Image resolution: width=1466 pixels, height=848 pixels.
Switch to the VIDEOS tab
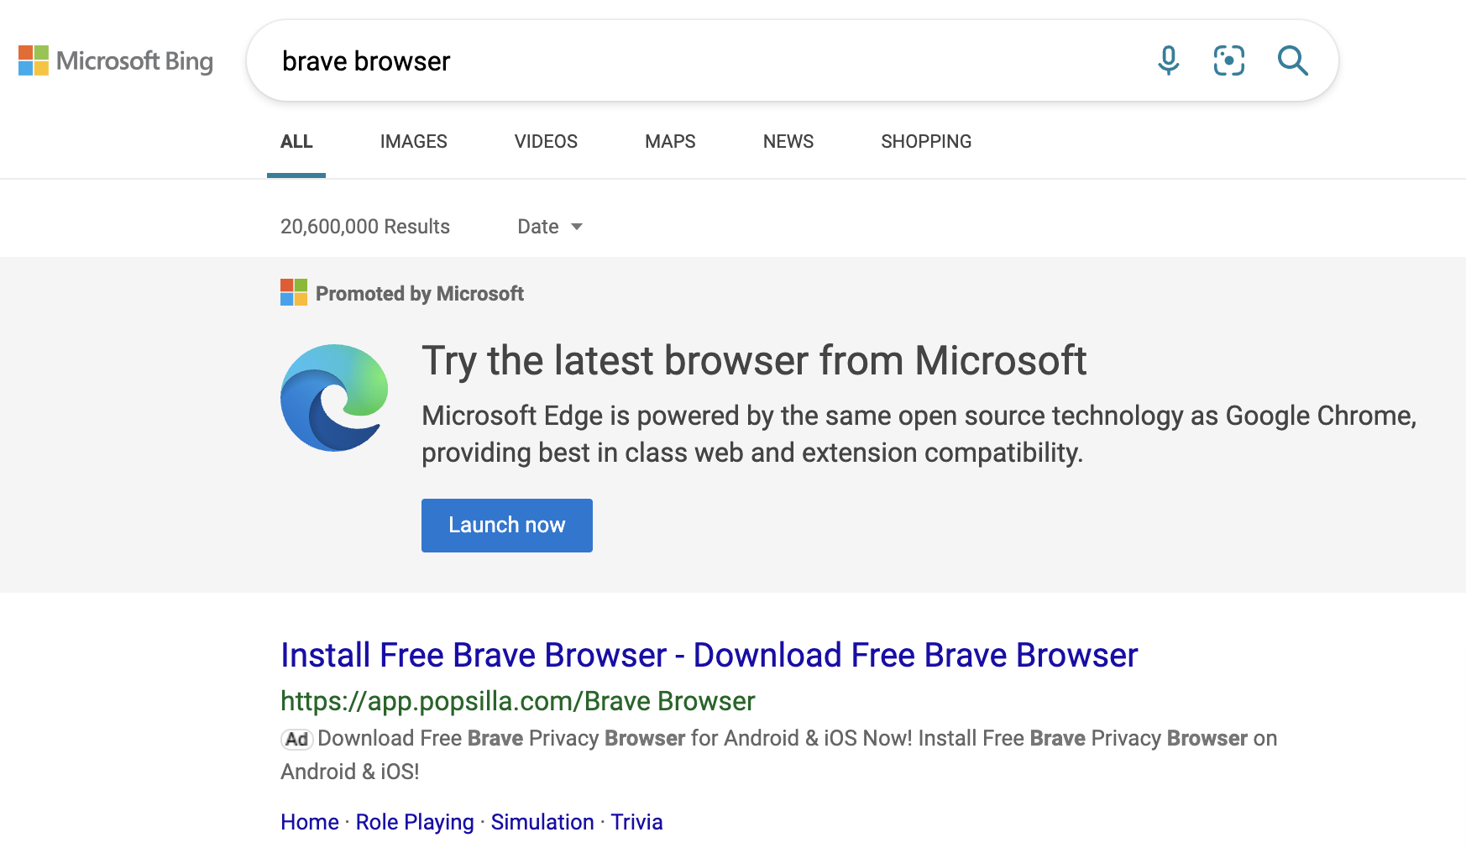click(x=546, y=142)
